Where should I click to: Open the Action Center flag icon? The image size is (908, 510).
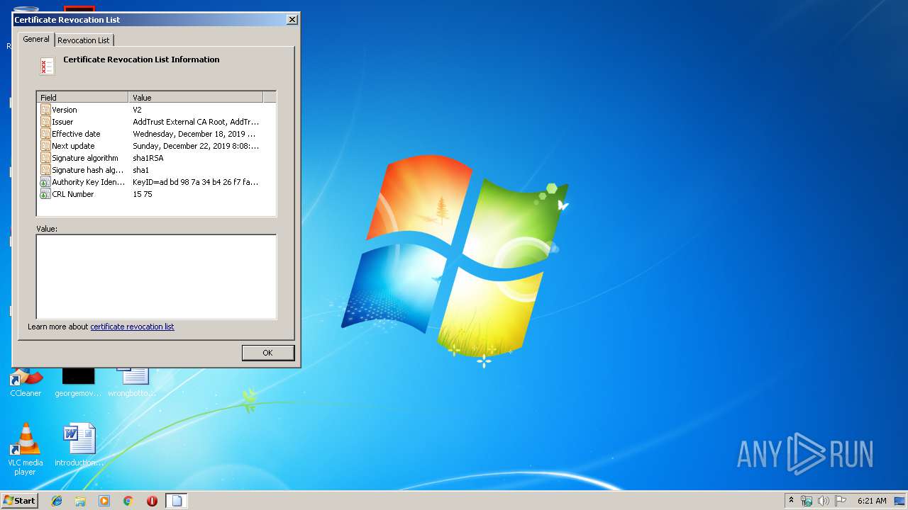[841, 501]
